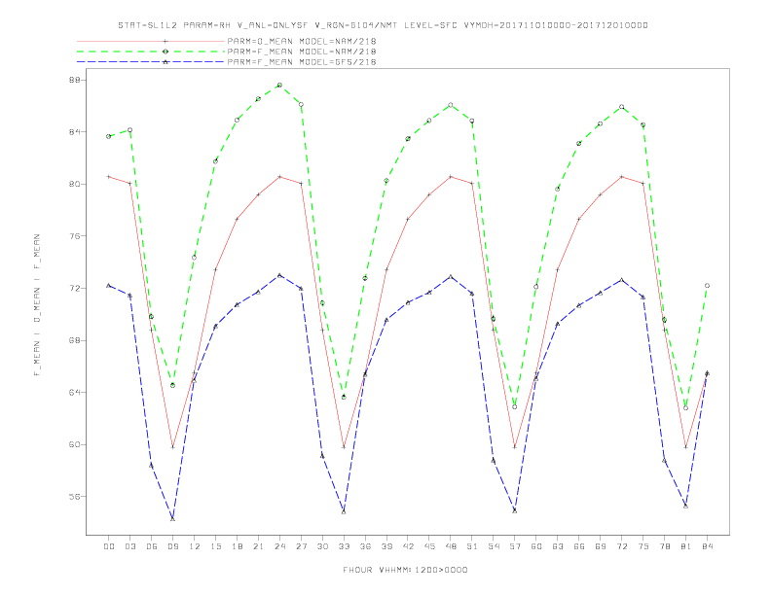Click x-axis tick label 72
Viewport: 771px width, 595px height.
tap(622, 546)
